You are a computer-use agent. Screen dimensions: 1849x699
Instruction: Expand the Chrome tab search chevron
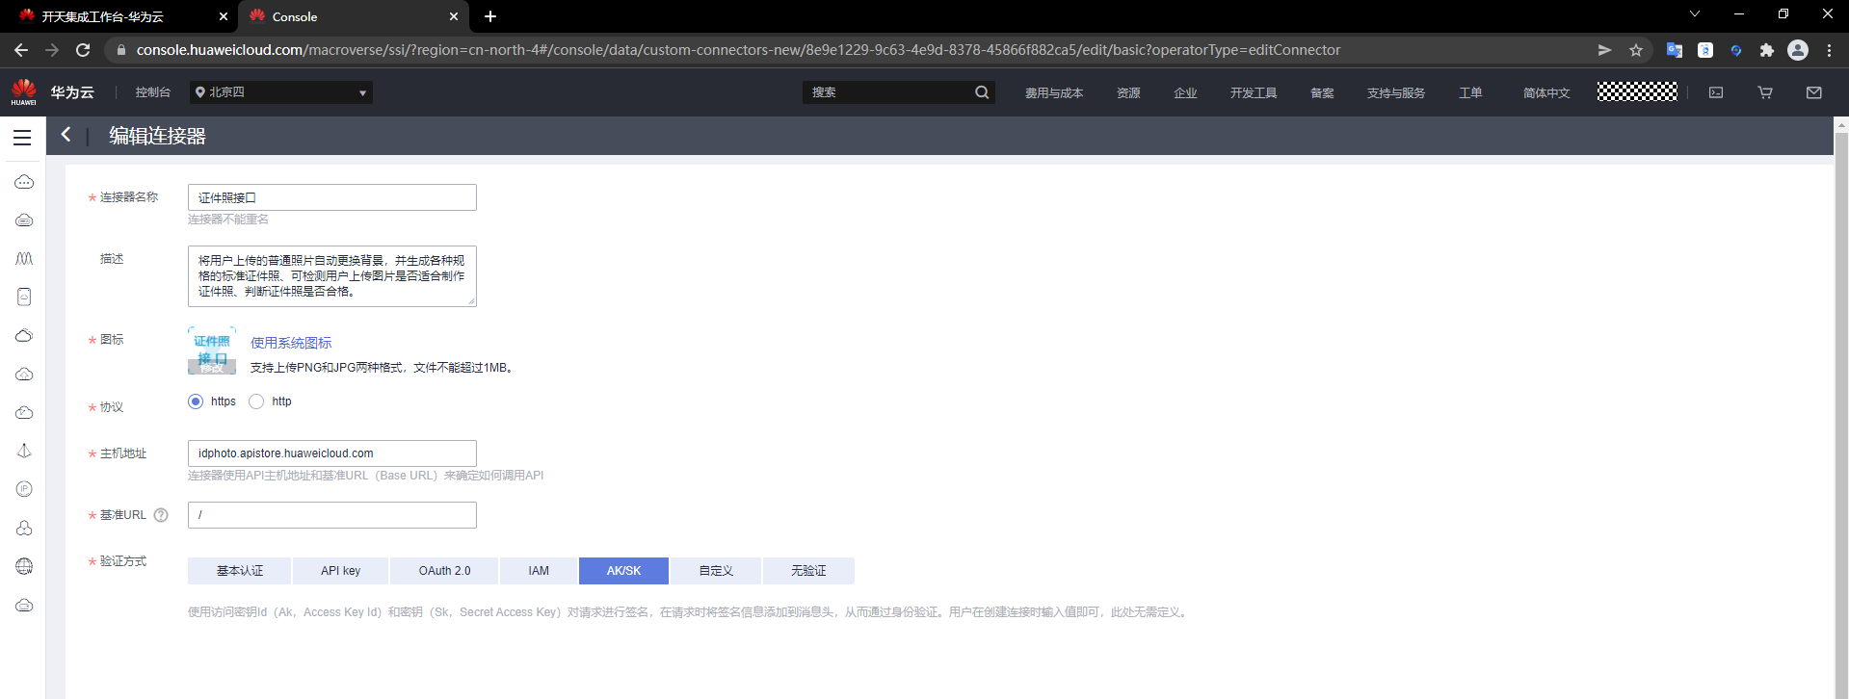coord(1695,14)
